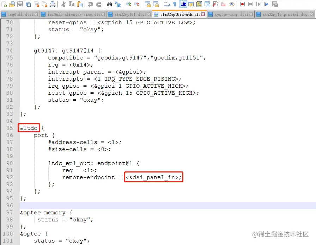The height and width of the screenshot is (245, 316).
Task: Toggle Show All Characters pilcrow icon
Action: pos(175,4)
